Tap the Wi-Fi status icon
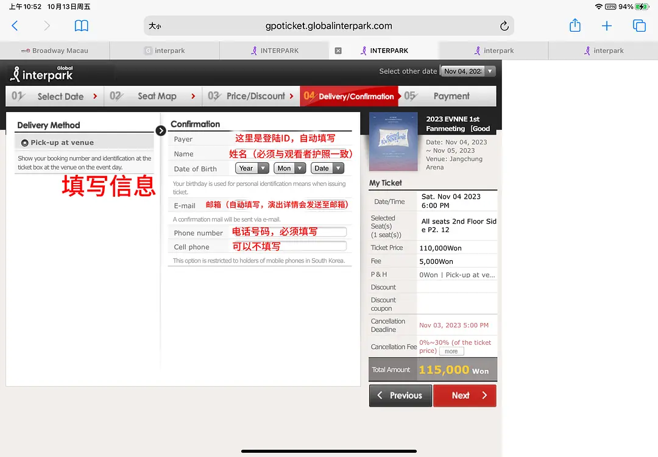 (x=599, y=7)
